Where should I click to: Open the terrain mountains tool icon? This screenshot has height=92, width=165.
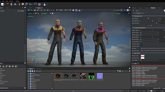(15, 4)
